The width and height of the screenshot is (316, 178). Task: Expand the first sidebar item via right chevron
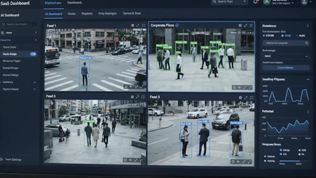(36, 33)
